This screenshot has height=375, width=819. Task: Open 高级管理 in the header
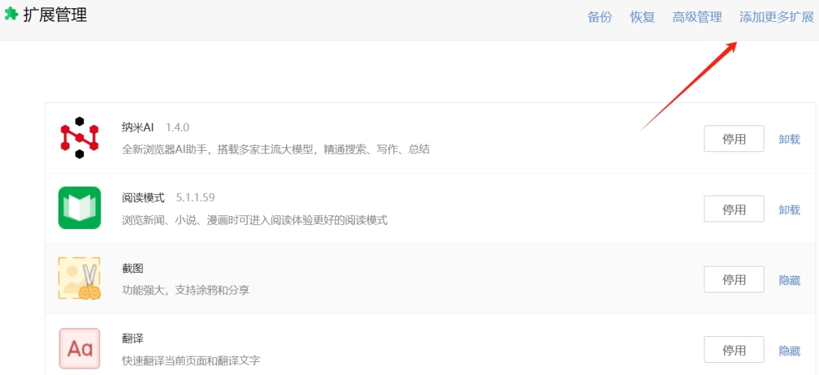(x=697, y=17)
